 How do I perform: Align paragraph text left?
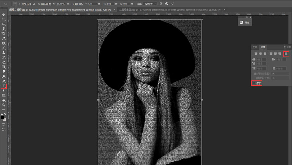tap(255, 54)
